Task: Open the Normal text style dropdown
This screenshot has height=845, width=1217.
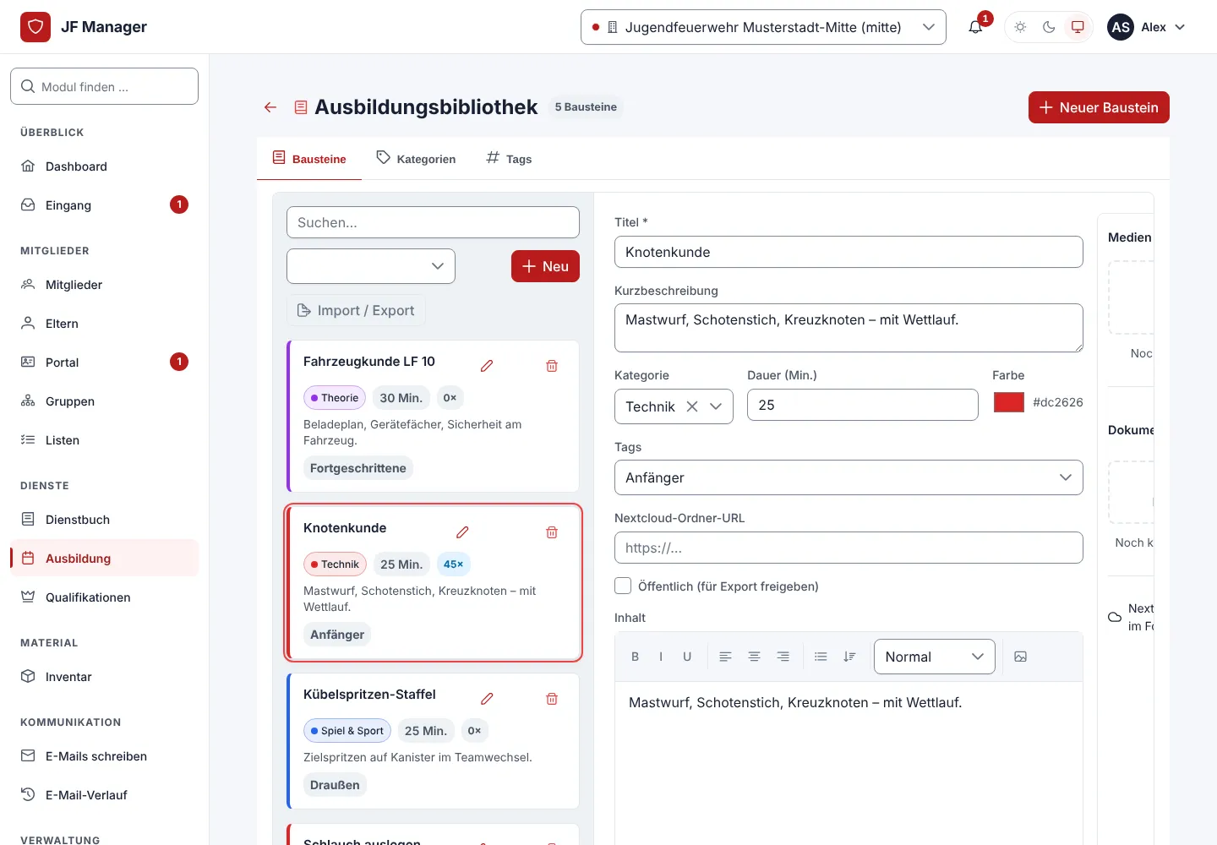Action: coord(935,657)
